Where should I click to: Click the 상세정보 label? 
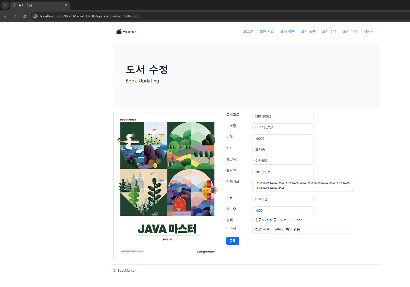click(233, 182)
